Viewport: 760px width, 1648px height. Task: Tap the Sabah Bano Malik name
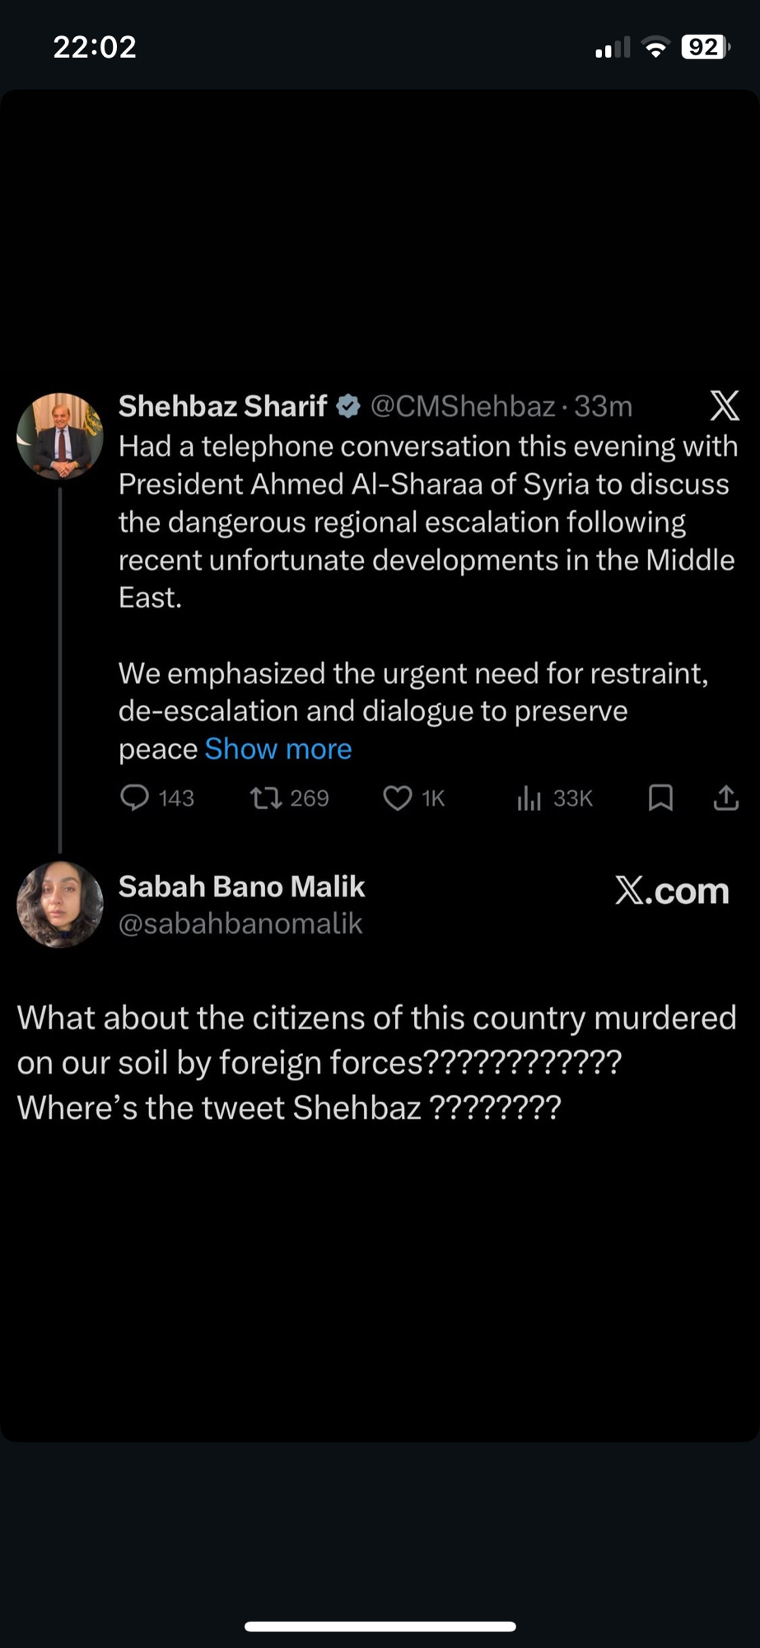click(x=241, y=887)
